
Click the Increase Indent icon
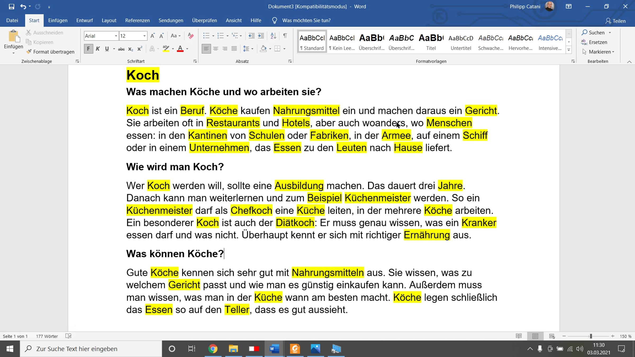click(261, 36)
